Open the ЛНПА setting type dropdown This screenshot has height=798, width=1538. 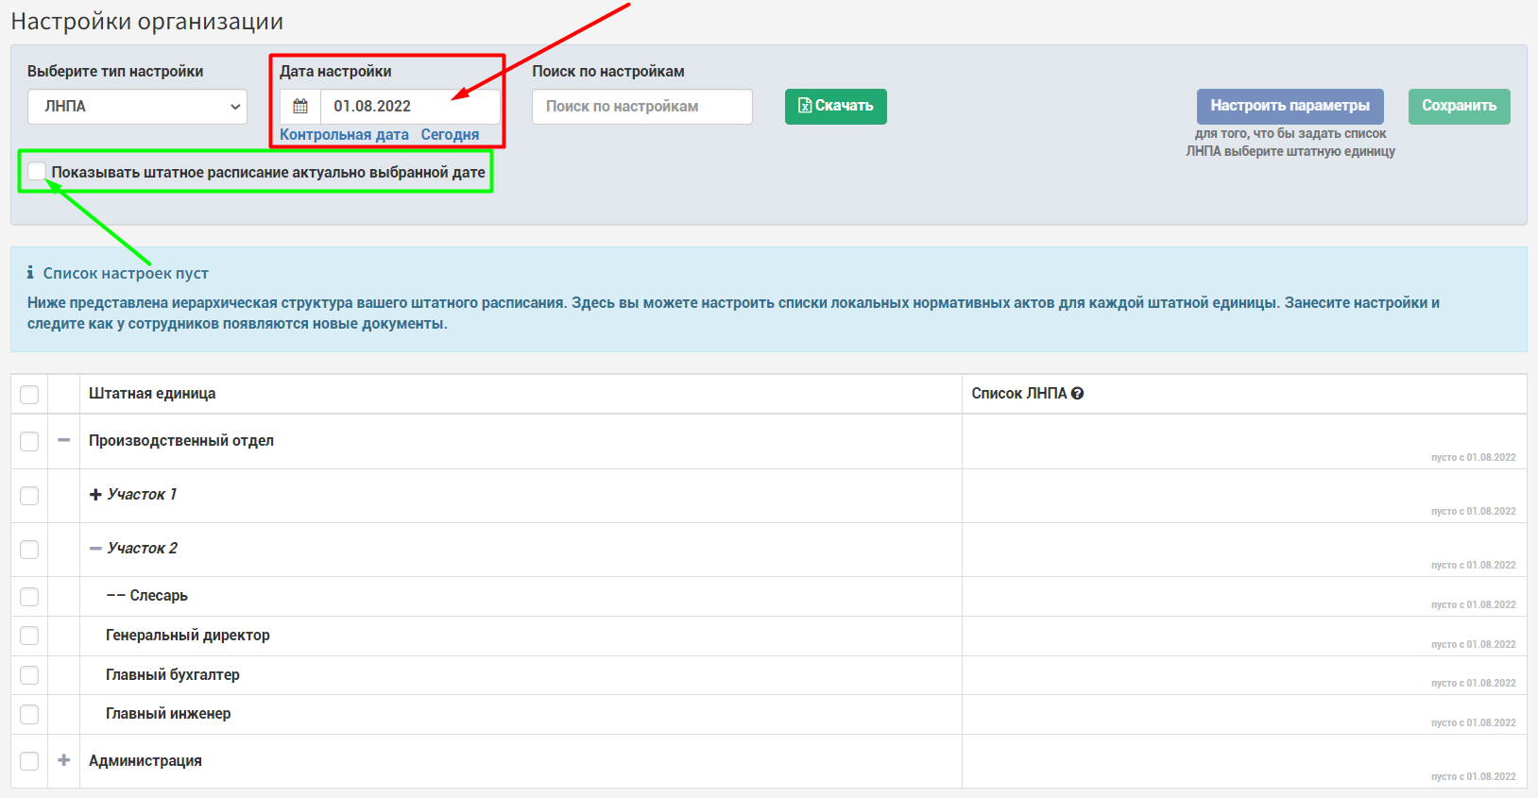pos(137,107)
